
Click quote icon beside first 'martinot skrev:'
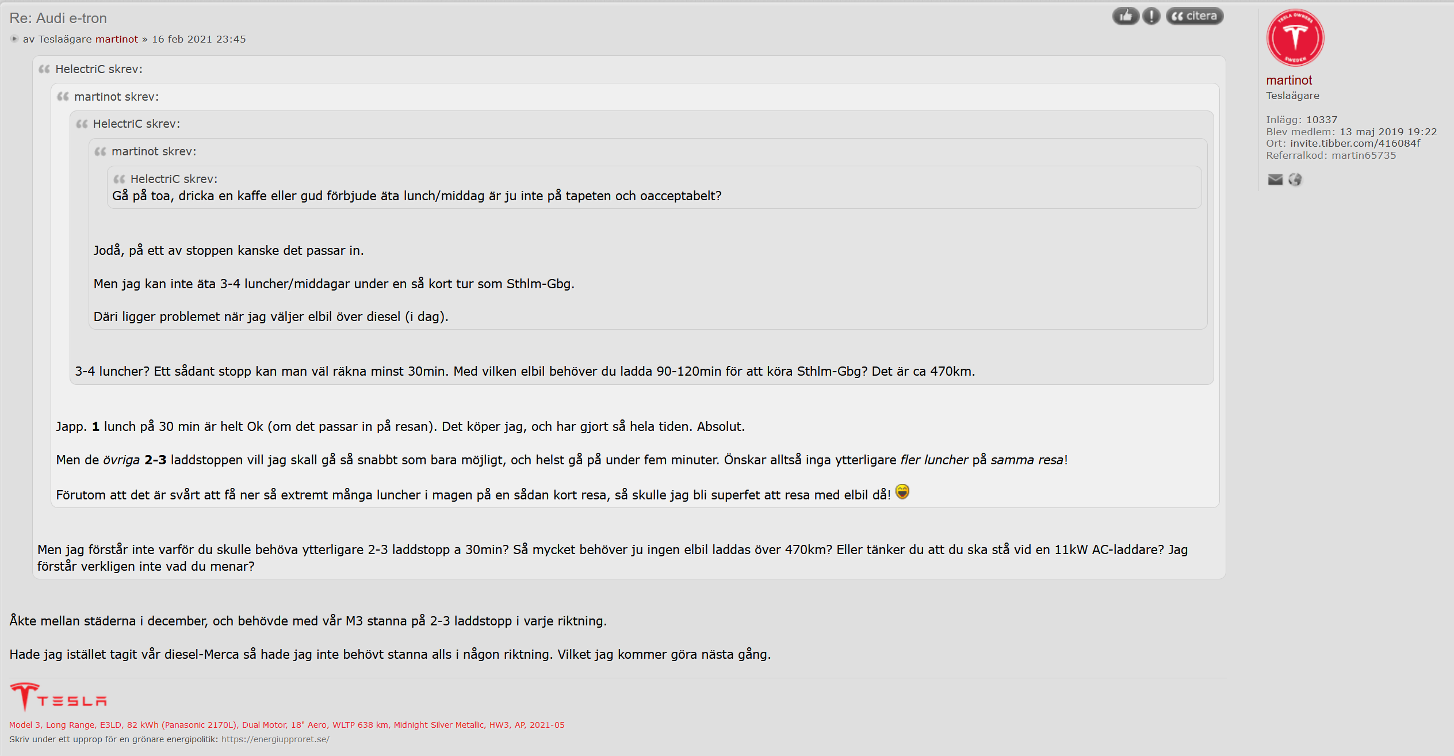[x=63, y=97]
